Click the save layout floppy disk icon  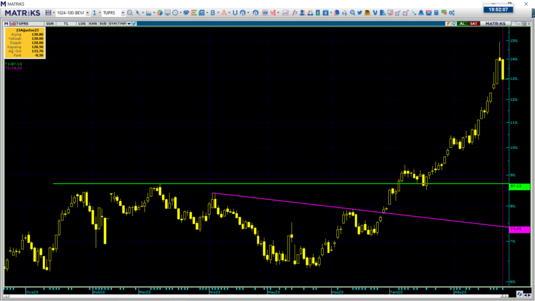(x=49, y=13)
